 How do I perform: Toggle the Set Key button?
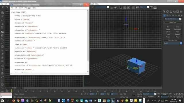[x=139, y=97]
